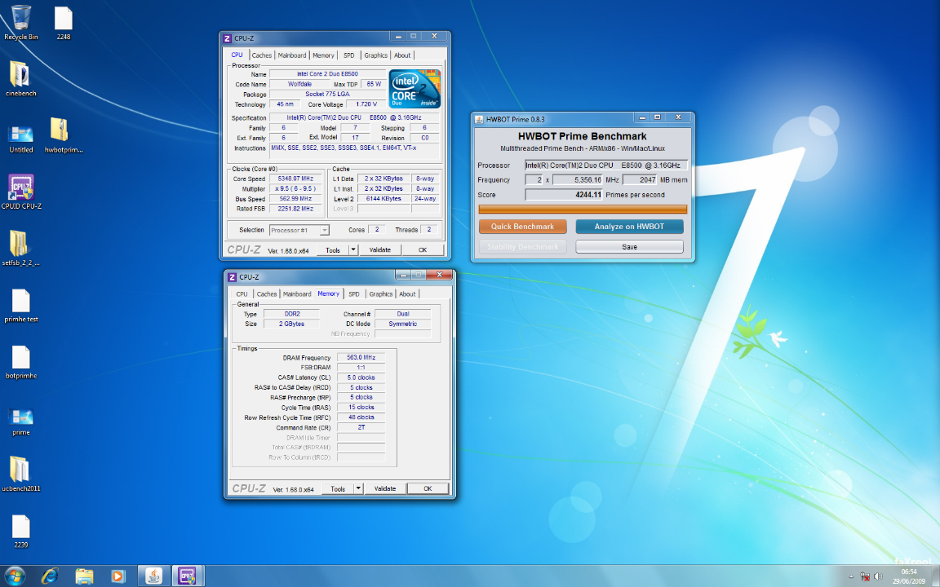The width and height of the screenshot is (940, 587).
Task: Expand Tools arrow in lower CPU-Z window
Action: pyautogui.click(x=358, y=488)
